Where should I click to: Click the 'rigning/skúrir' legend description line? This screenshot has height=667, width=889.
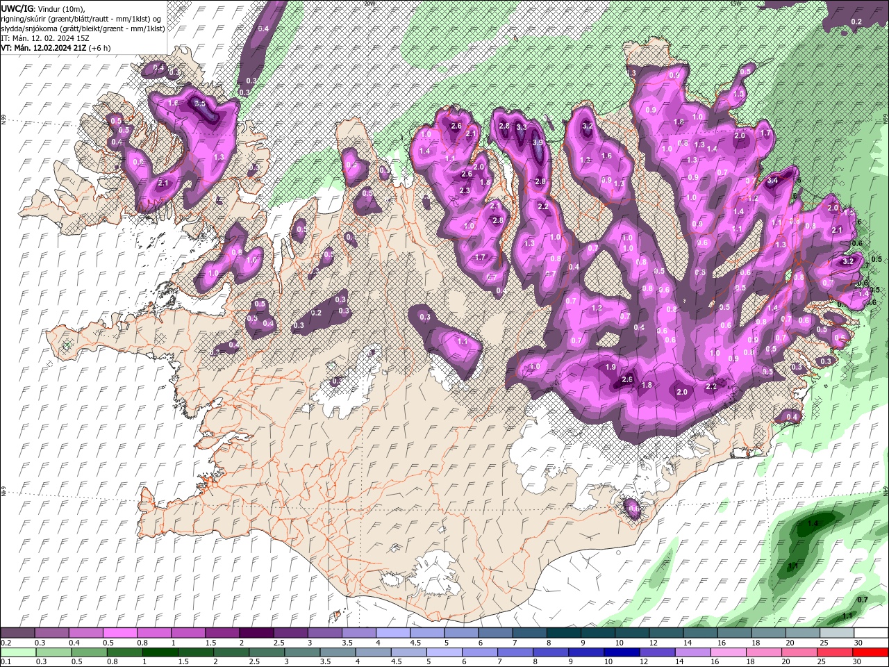(82, 19)
